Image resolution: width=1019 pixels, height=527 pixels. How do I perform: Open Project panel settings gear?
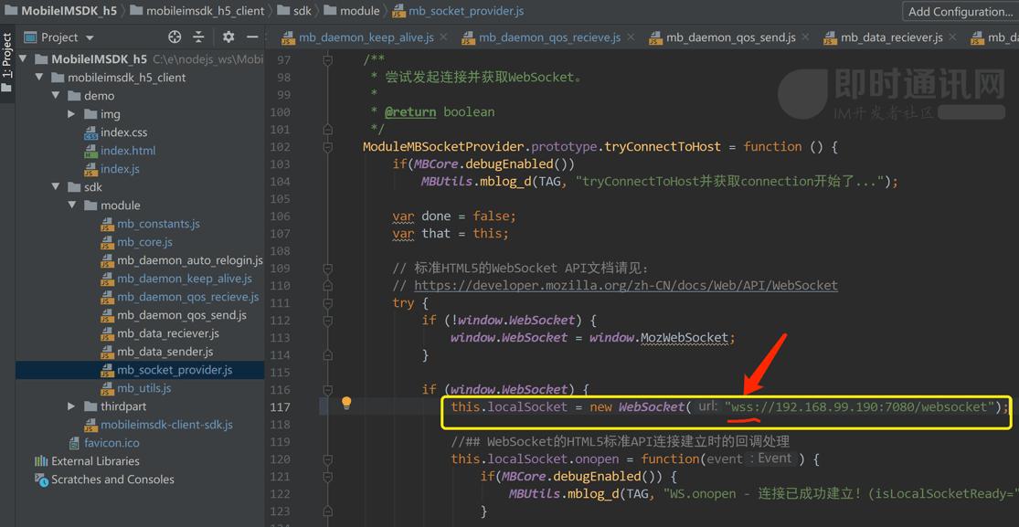(228, 37)
